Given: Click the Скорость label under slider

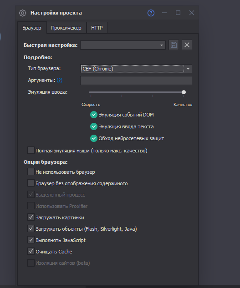Looking at the screenshot, I should pos(91,105).
